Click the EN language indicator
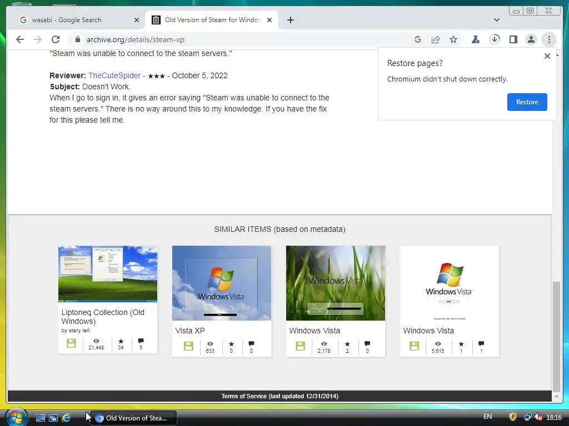 click(488, 417)
